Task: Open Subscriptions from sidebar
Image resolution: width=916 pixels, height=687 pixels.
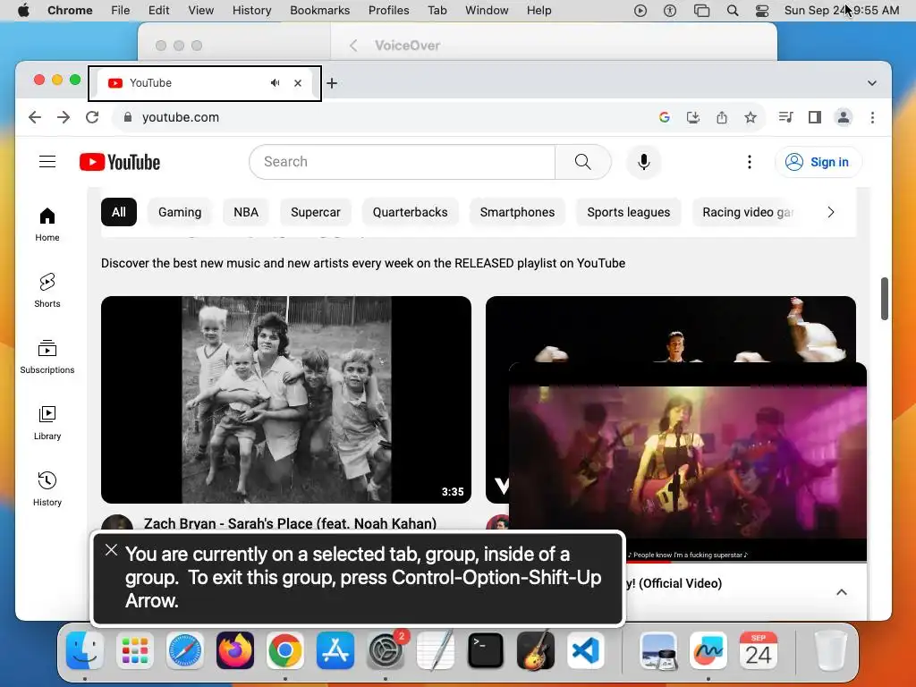Action: (x=47, y=356)
